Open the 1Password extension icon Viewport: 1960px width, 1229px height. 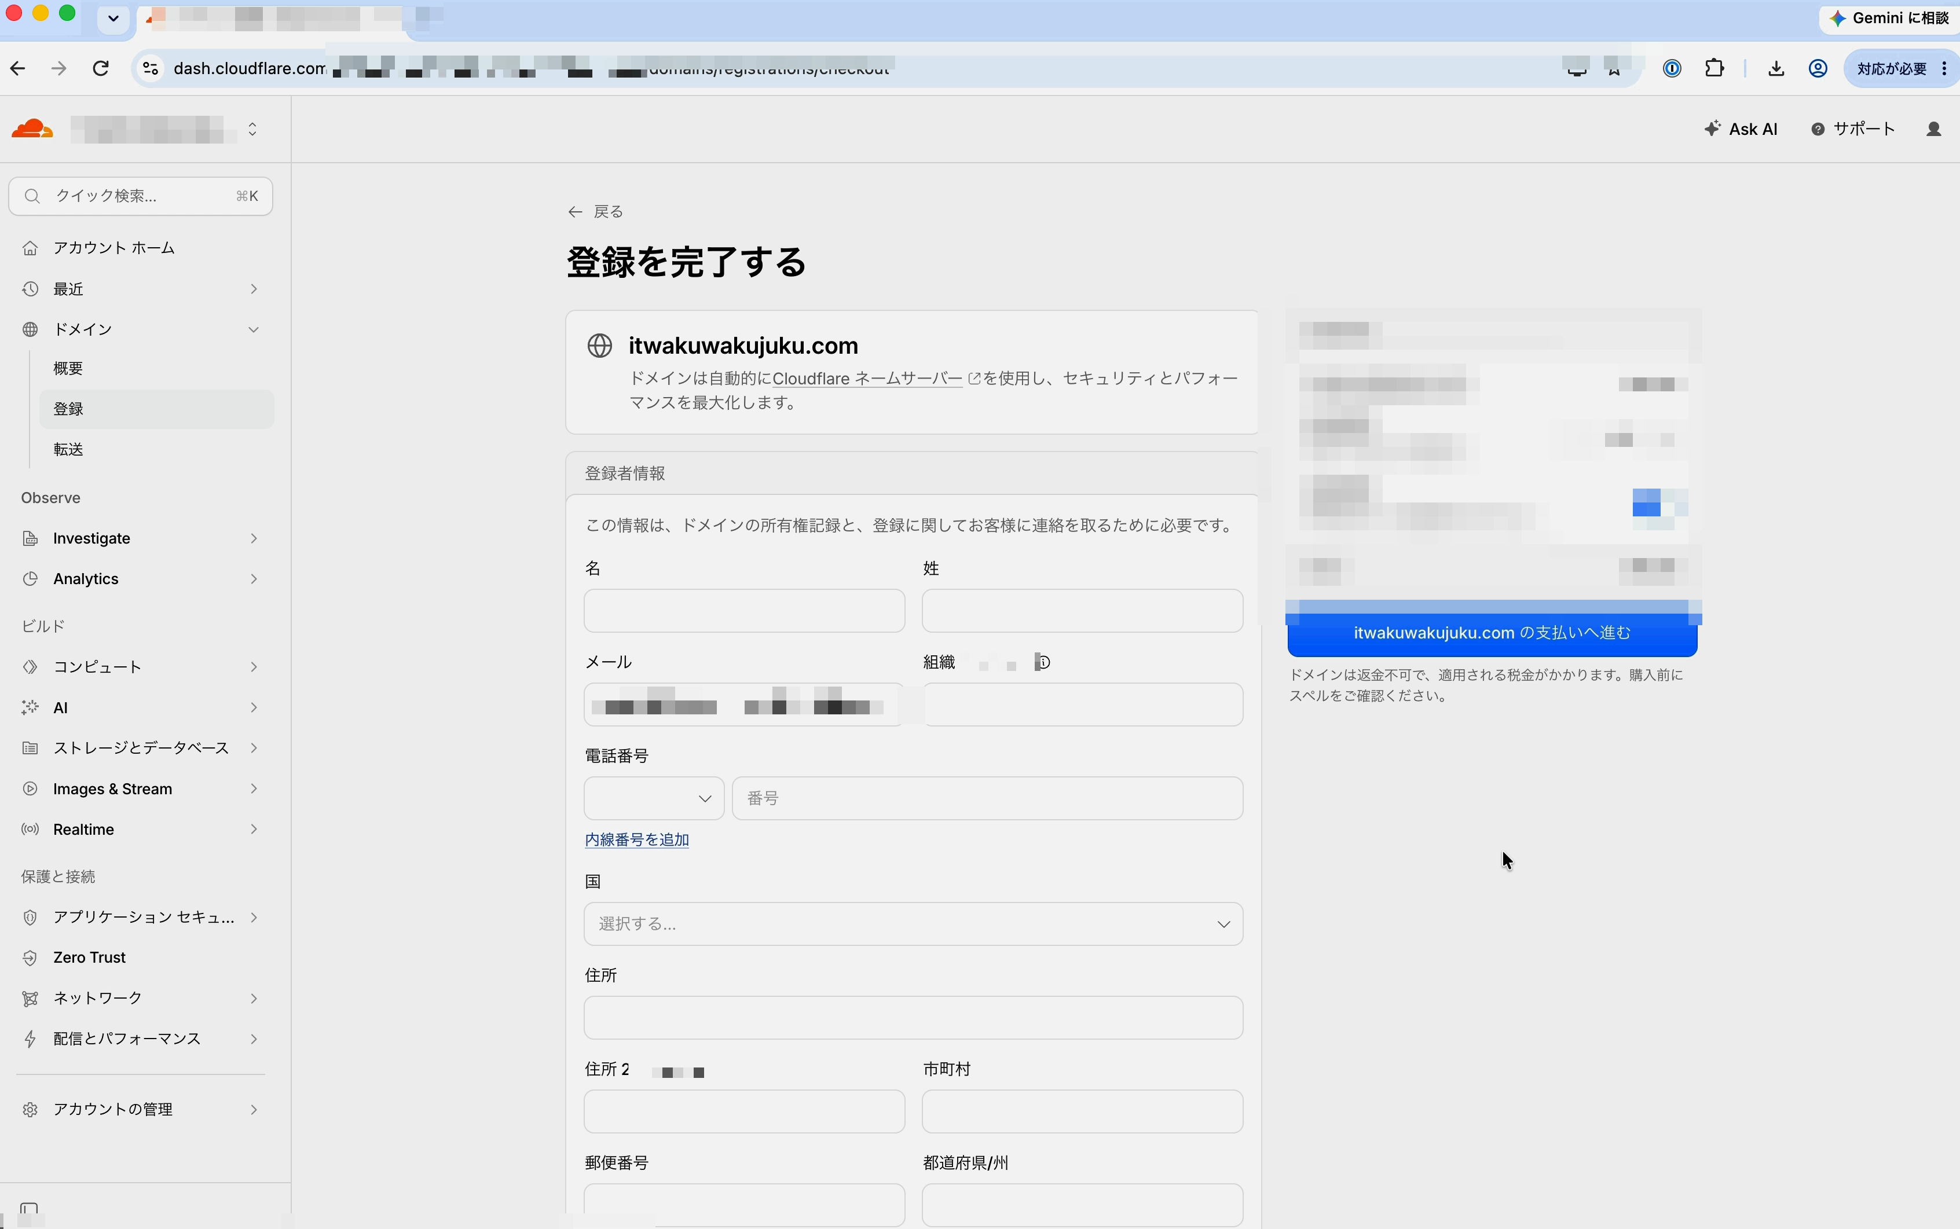pos(1672,68)
